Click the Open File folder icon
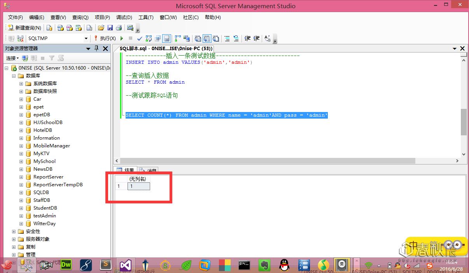Screen dimensions: 469x273 [x=101, y=28]
